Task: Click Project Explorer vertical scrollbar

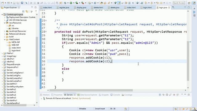Action: pyautogui.click(x=37, y=57)
